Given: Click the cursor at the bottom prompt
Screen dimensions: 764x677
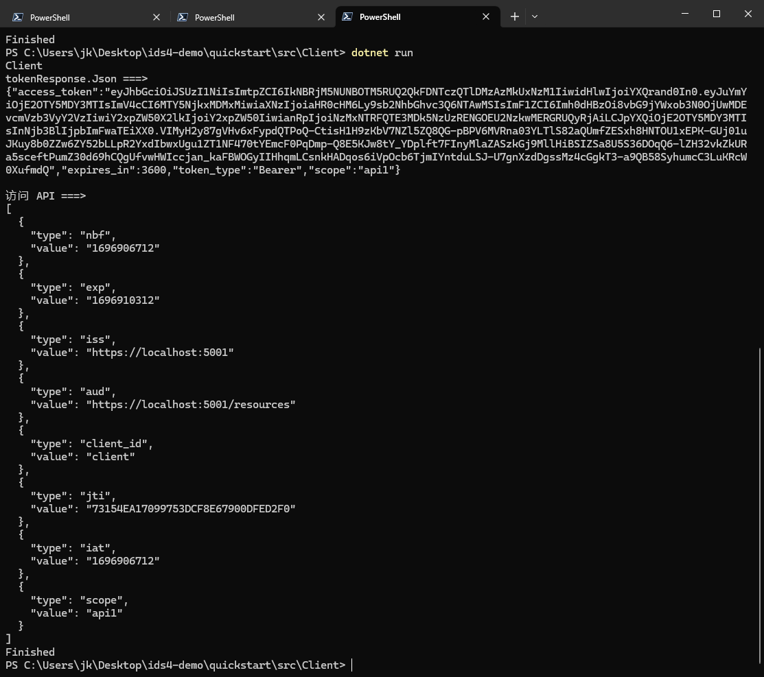Looking at the screenshot, I should click(351, 665).
